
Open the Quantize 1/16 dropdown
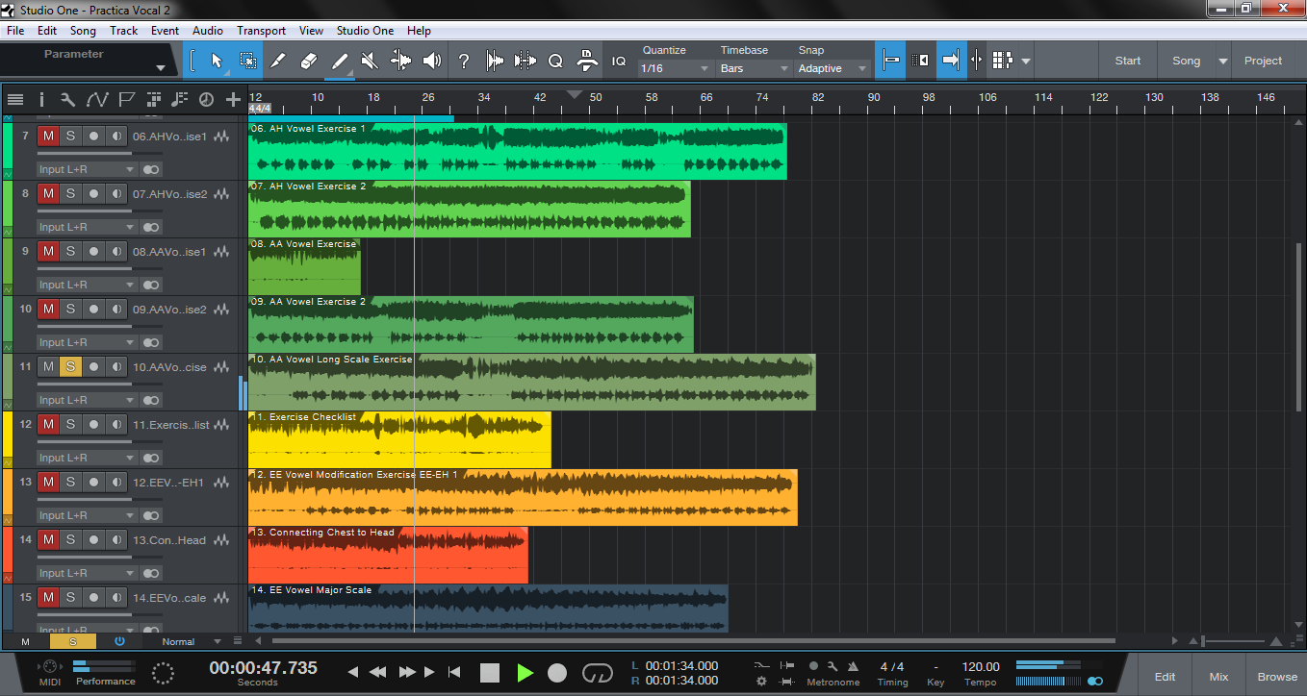675,68
